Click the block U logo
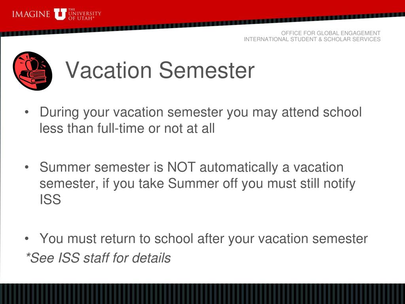405x304 pixels. click(60, 14)
